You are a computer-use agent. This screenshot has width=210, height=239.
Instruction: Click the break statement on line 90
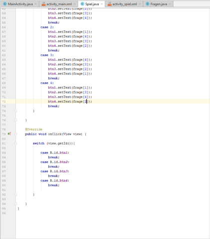click(54, 185)
